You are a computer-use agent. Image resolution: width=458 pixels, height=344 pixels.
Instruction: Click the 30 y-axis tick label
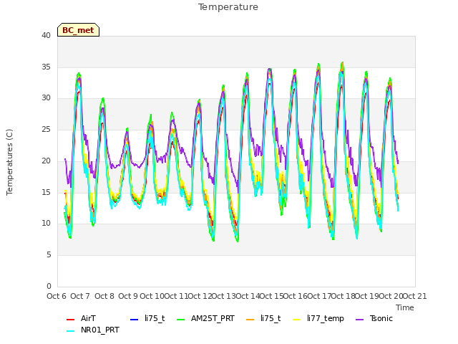coord(46,98)
